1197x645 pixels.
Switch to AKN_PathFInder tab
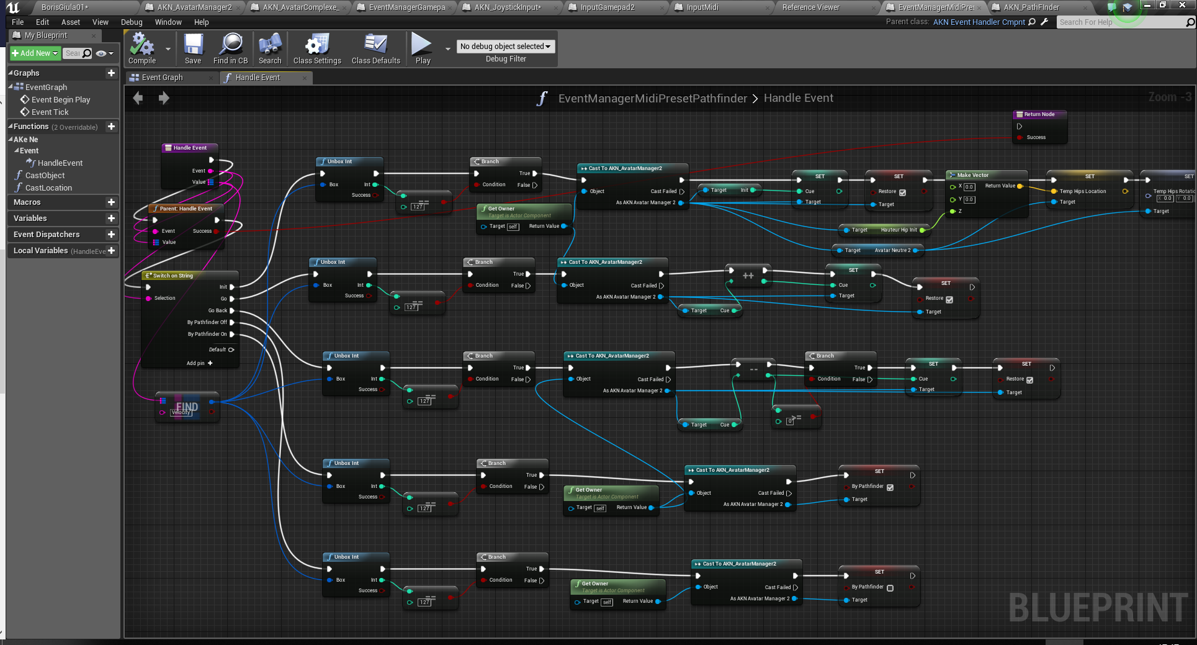pyautogui.click(x=1031, y=7)
